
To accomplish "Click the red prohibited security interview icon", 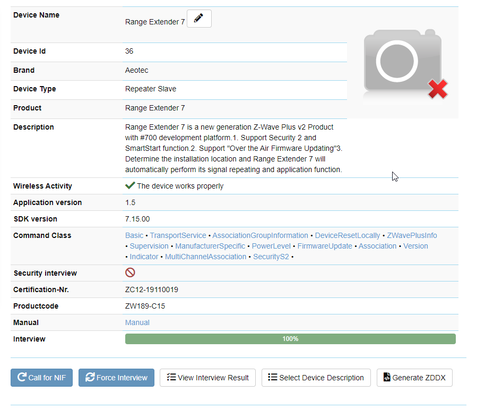I will (x=130, y=272).
